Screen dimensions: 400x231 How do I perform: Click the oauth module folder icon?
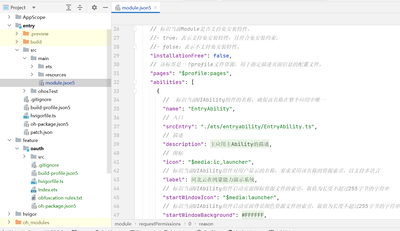point(26,149)
